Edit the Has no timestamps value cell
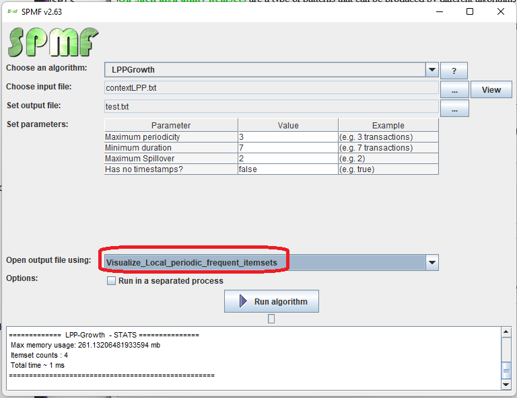The width and height of the screenshot is (517, 398). (x=287, y=169)
